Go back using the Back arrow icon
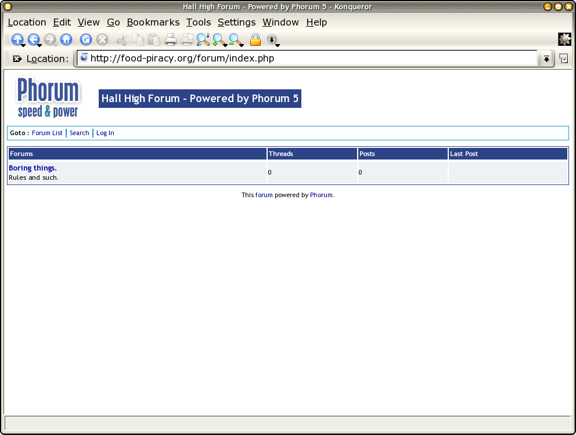Viewport: 576px width, 435px height. 34,39
